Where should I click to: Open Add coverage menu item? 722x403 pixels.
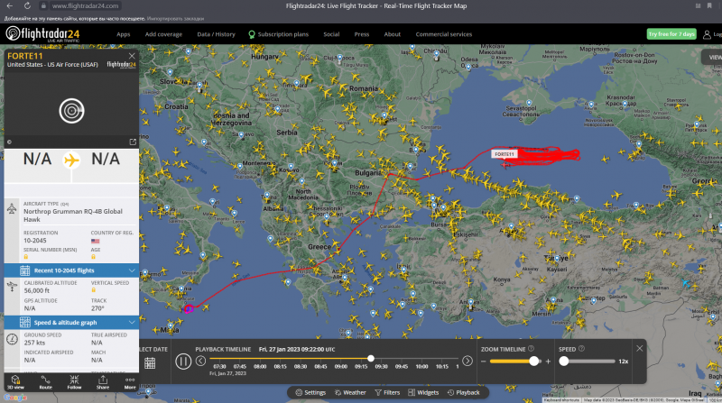[x=163, y=34]
